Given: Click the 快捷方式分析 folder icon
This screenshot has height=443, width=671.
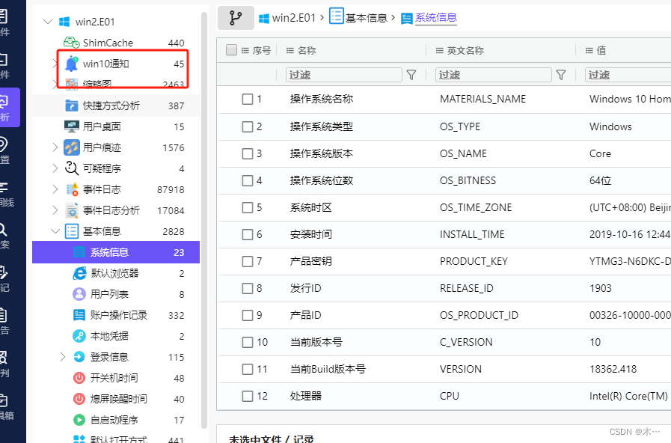Looking at the screenshot, I should click(x=72, y=106).
